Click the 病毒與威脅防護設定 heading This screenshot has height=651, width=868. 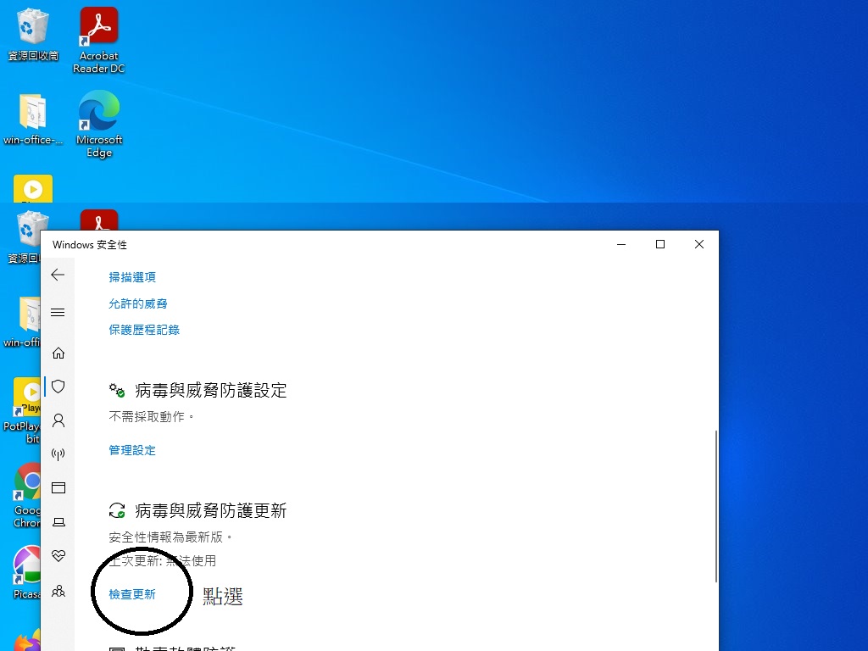coord(211,390)
